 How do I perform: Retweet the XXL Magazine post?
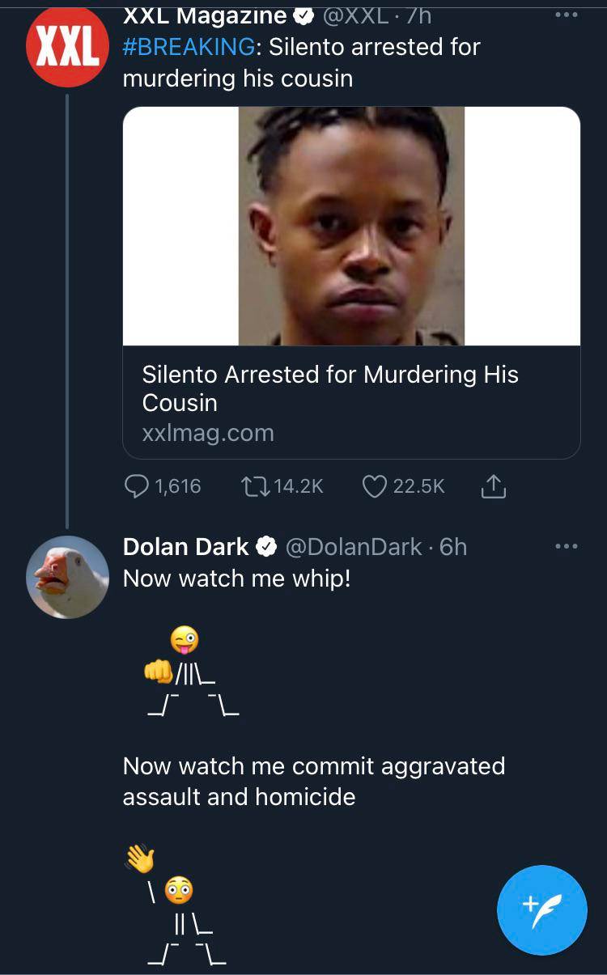tap(256, 485)
